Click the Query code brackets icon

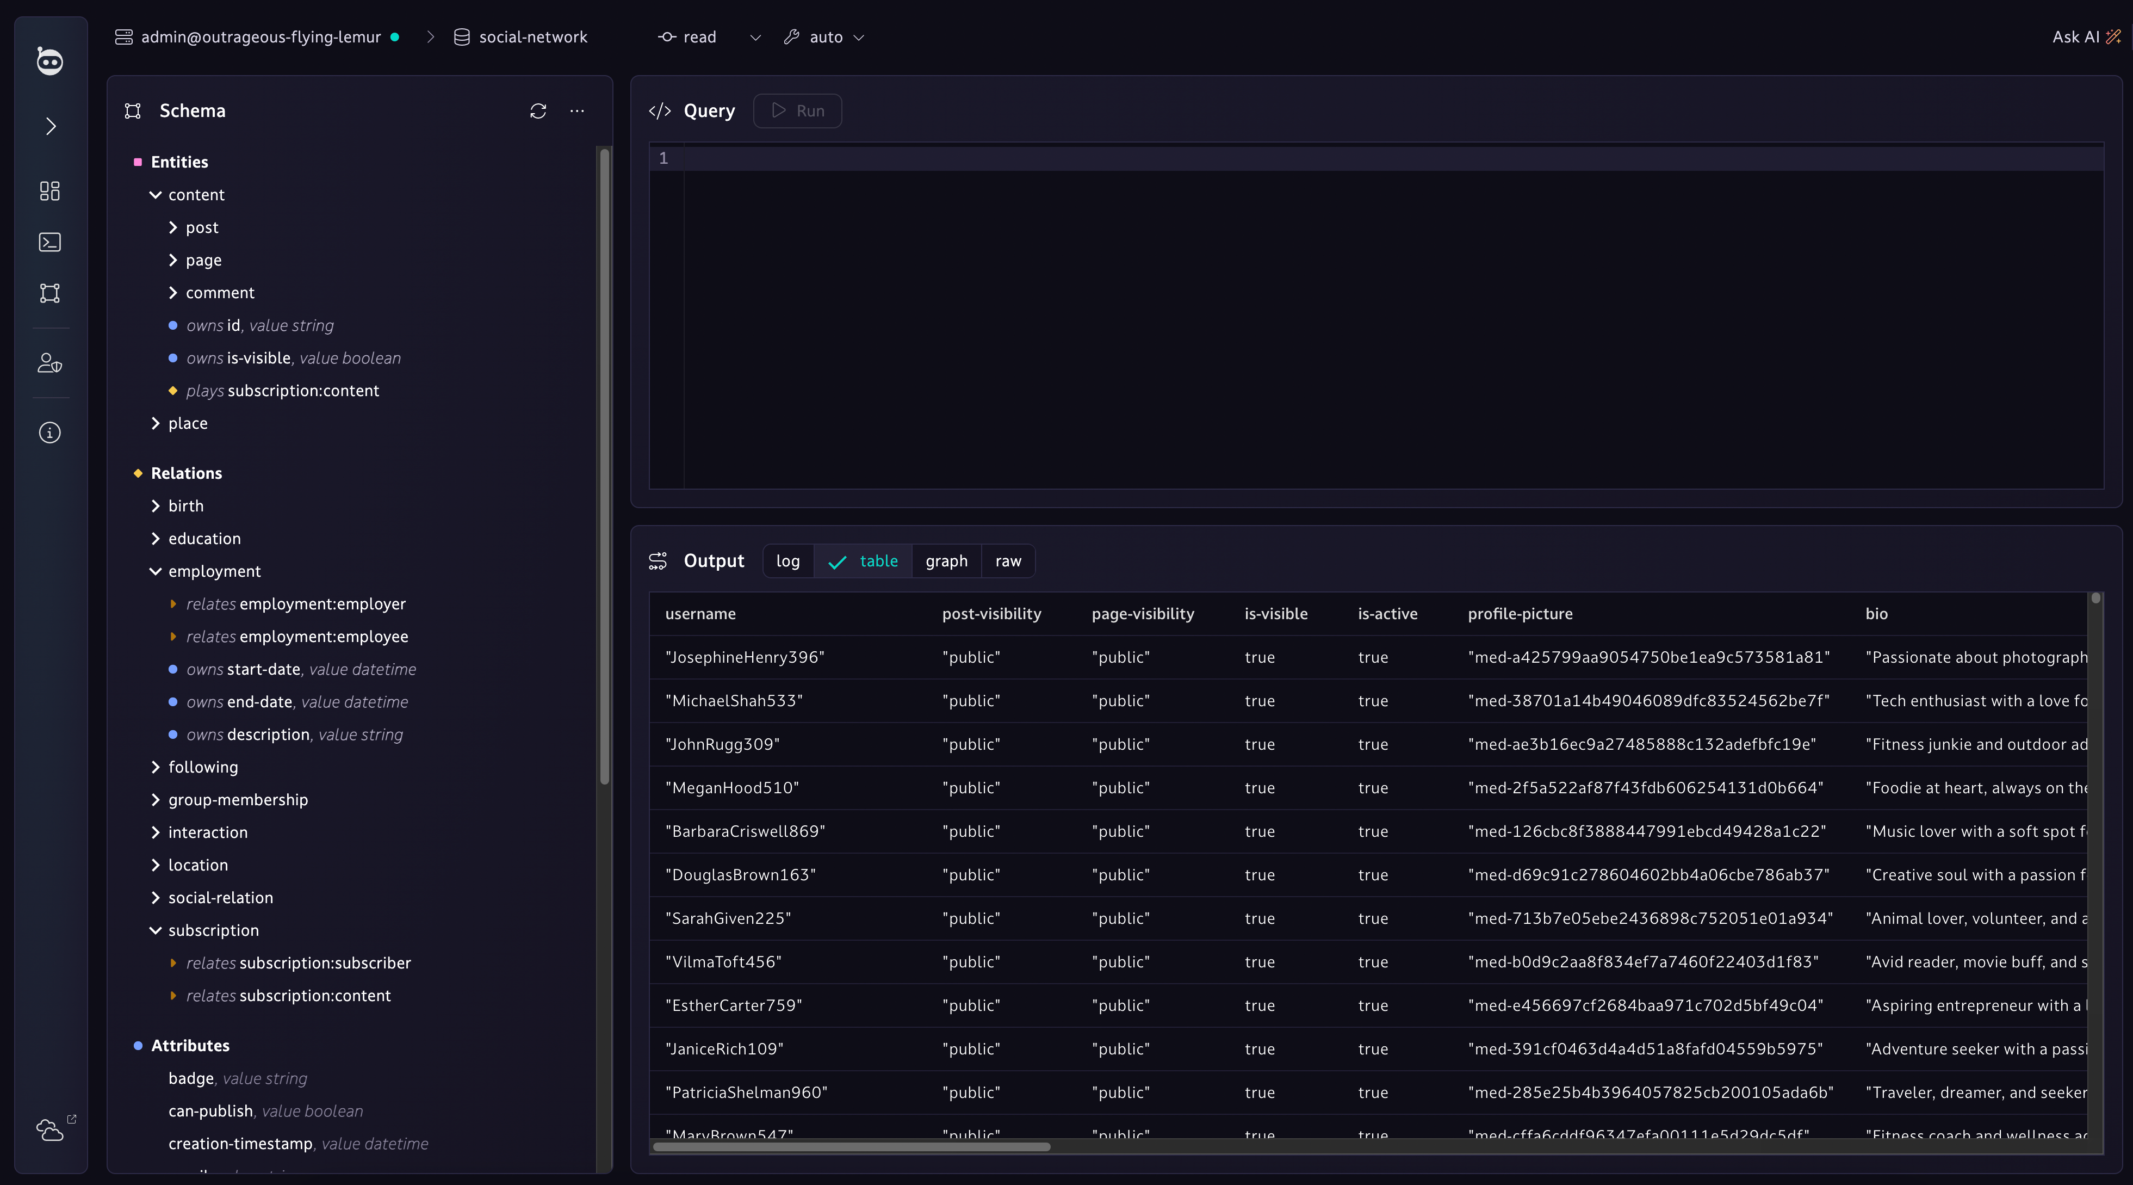click(x=660, y=111)
